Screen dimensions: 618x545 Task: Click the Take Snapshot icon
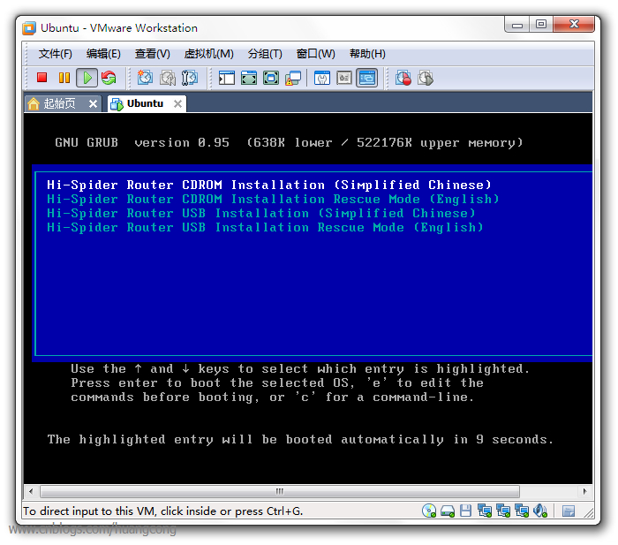[x=145, y=78]
